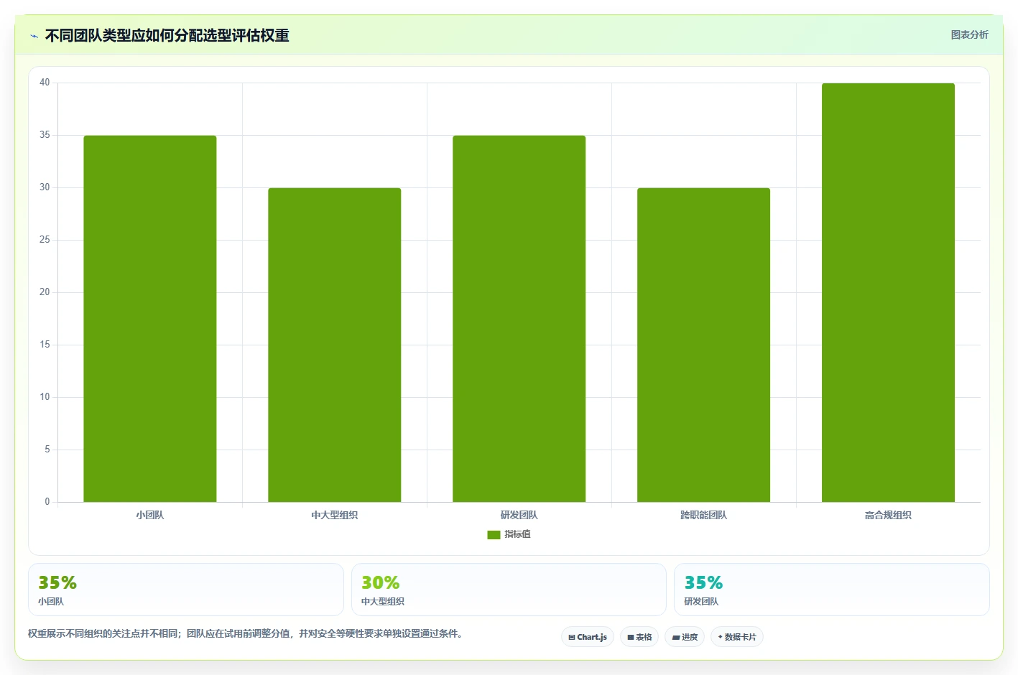Click the 高合规组织 x-axis label
This screenshot has height=675, width=1018.
point(889,515)
